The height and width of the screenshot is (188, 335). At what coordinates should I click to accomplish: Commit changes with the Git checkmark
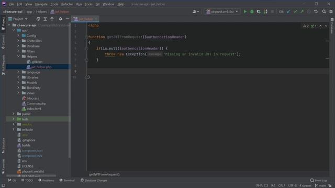[x=295, y=11]
